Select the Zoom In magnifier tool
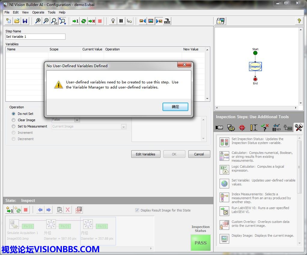This screenshot has width=307, height=255. [38, 21]
